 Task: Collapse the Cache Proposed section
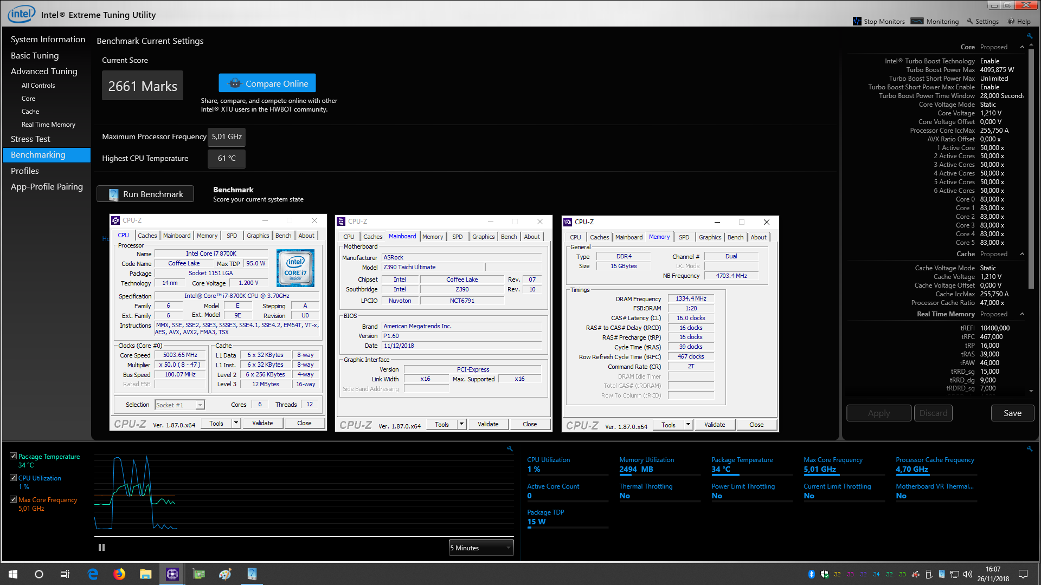pyautogui.click(x=1023, y=254)
